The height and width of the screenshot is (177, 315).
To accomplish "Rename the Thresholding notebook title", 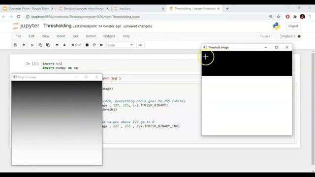I will pyautogui.click(x=58, y=26).
